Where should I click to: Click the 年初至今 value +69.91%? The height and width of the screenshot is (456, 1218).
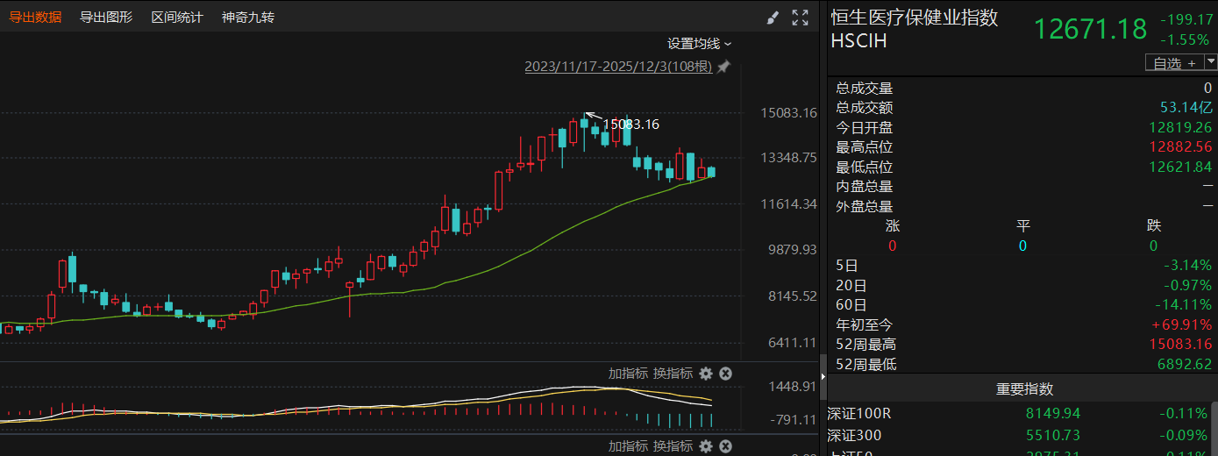(x=1181, y=324)
